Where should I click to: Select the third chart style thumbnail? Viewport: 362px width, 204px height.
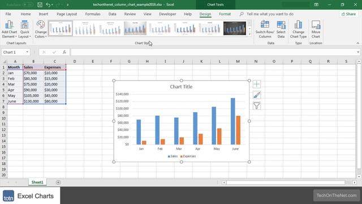(110, 28)
